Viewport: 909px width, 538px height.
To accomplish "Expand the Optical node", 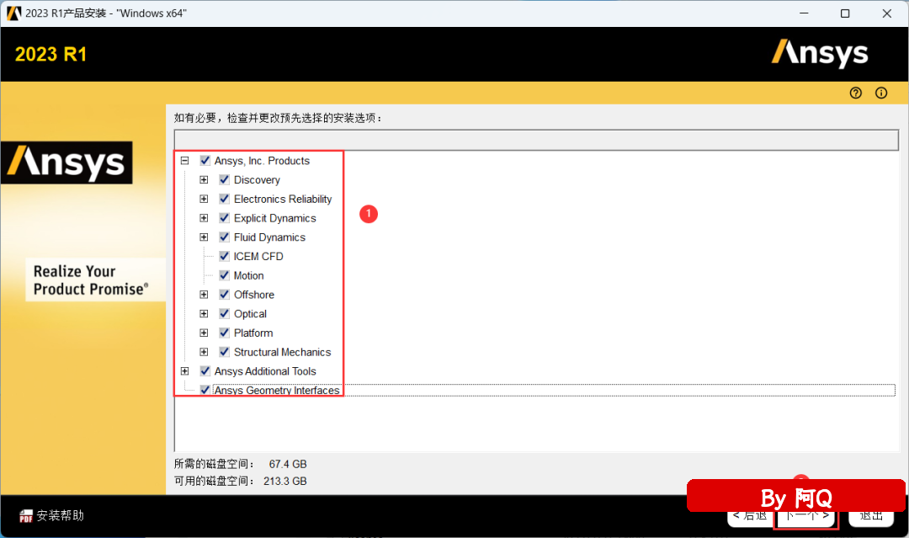I will click(204, 314).
